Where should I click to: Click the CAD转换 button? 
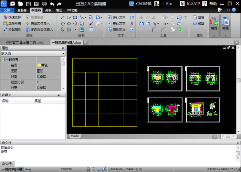(140, 4)
